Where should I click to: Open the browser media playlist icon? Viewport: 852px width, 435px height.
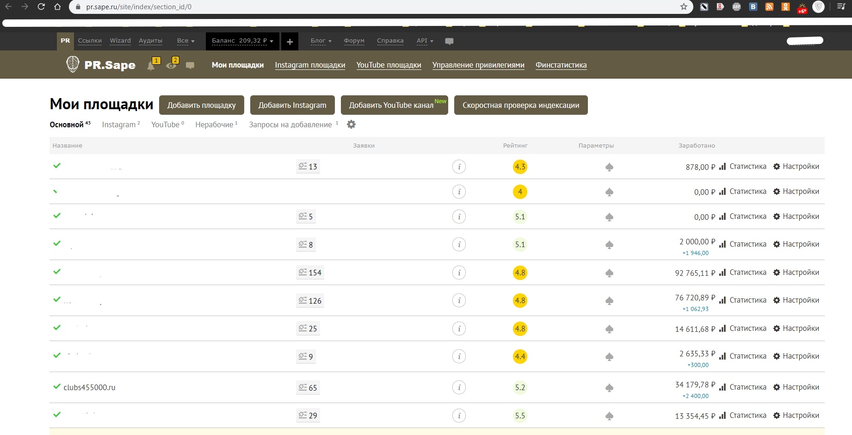(x=841, y=7)
